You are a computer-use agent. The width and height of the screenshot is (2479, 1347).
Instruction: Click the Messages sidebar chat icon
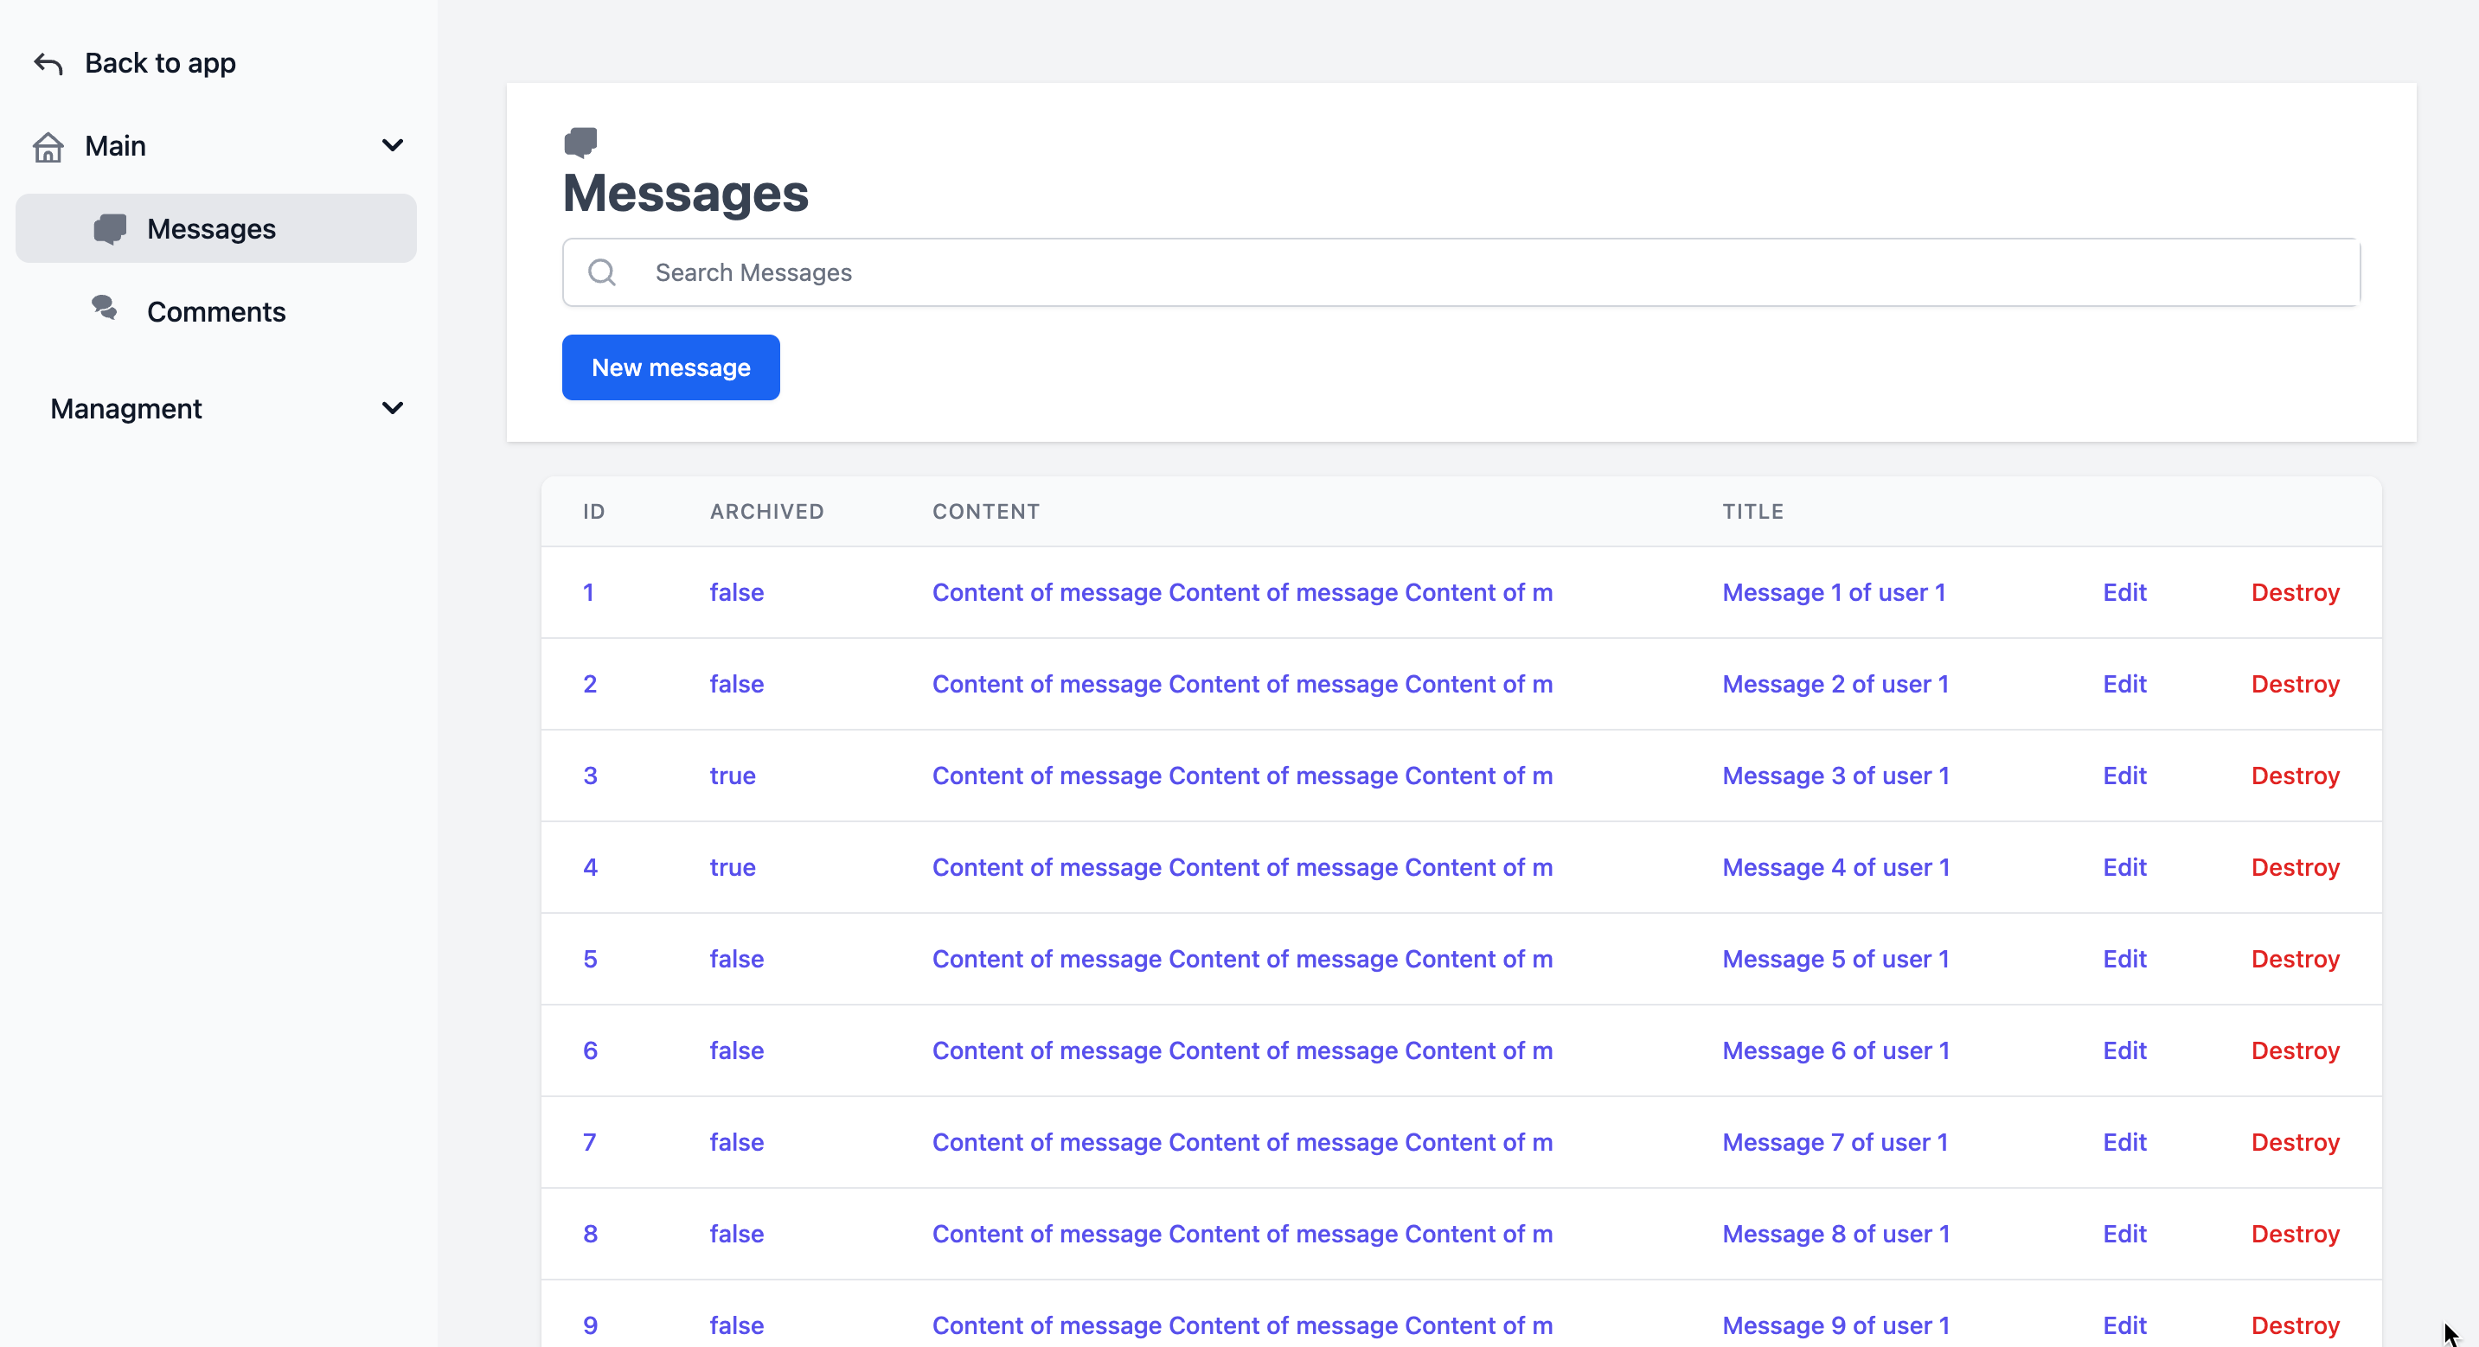[110, 229]
